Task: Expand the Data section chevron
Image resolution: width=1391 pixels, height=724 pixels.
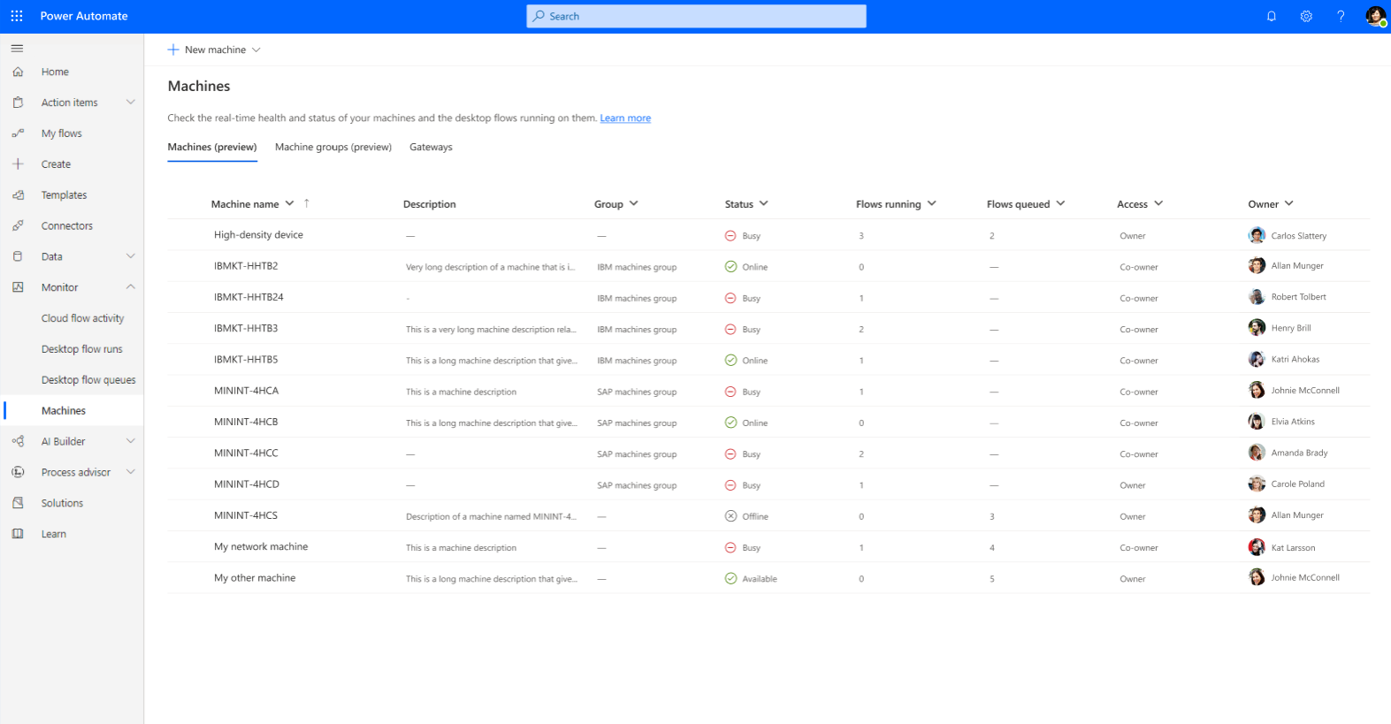Action: pos(131,256)
